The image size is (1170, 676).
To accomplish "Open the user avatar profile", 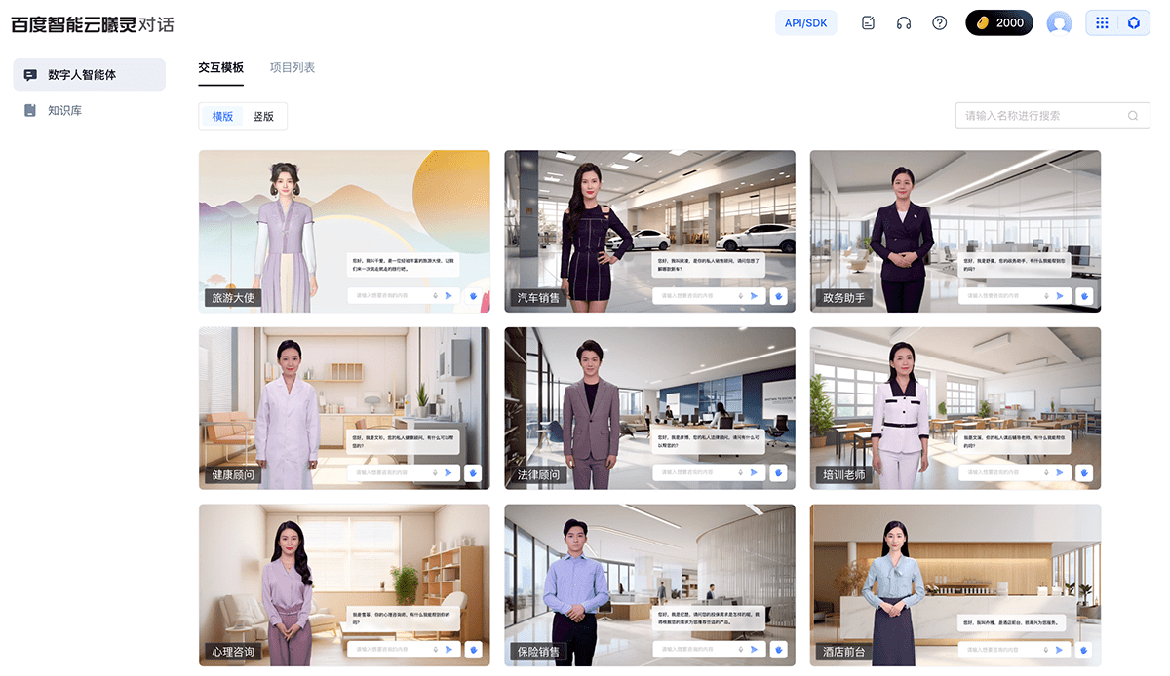I will 1059,22.
